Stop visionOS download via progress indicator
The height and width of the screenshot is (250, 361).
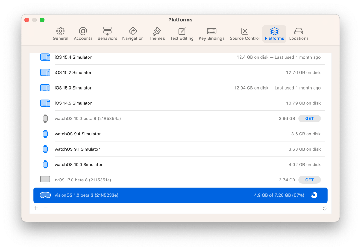(x=314, y=195)
